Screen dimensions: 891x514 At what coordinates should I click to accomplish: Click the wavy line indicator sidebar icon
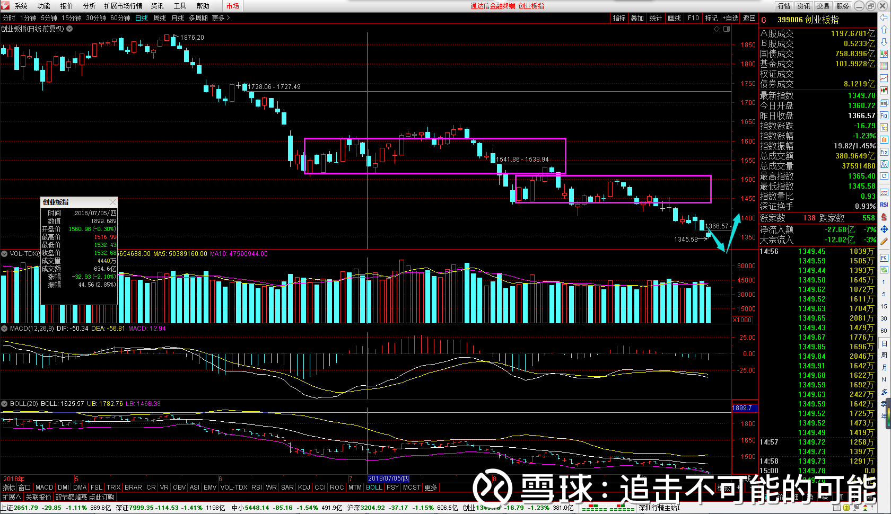[884, 192]
